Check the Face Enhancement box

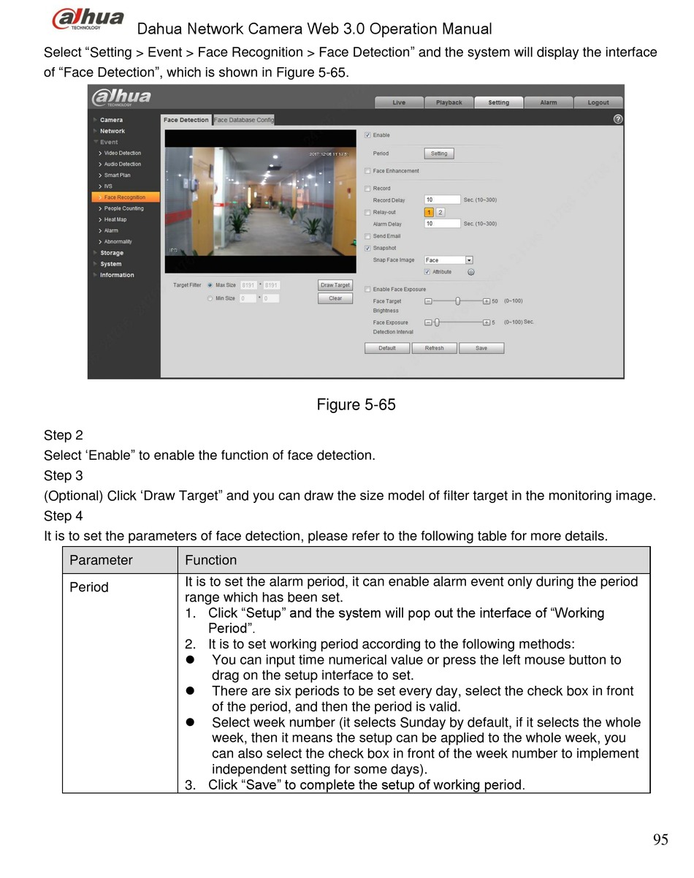click(367, 171)
